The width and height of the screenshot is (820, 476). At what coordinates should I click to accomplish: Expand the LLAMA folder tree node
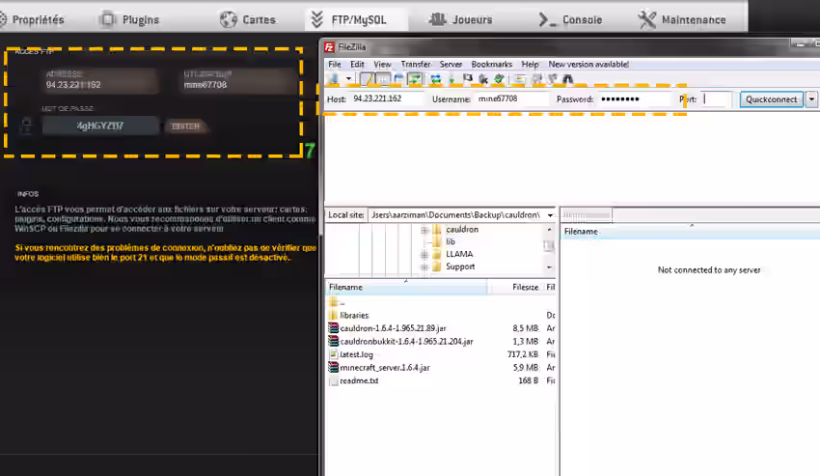coord(424,255)
